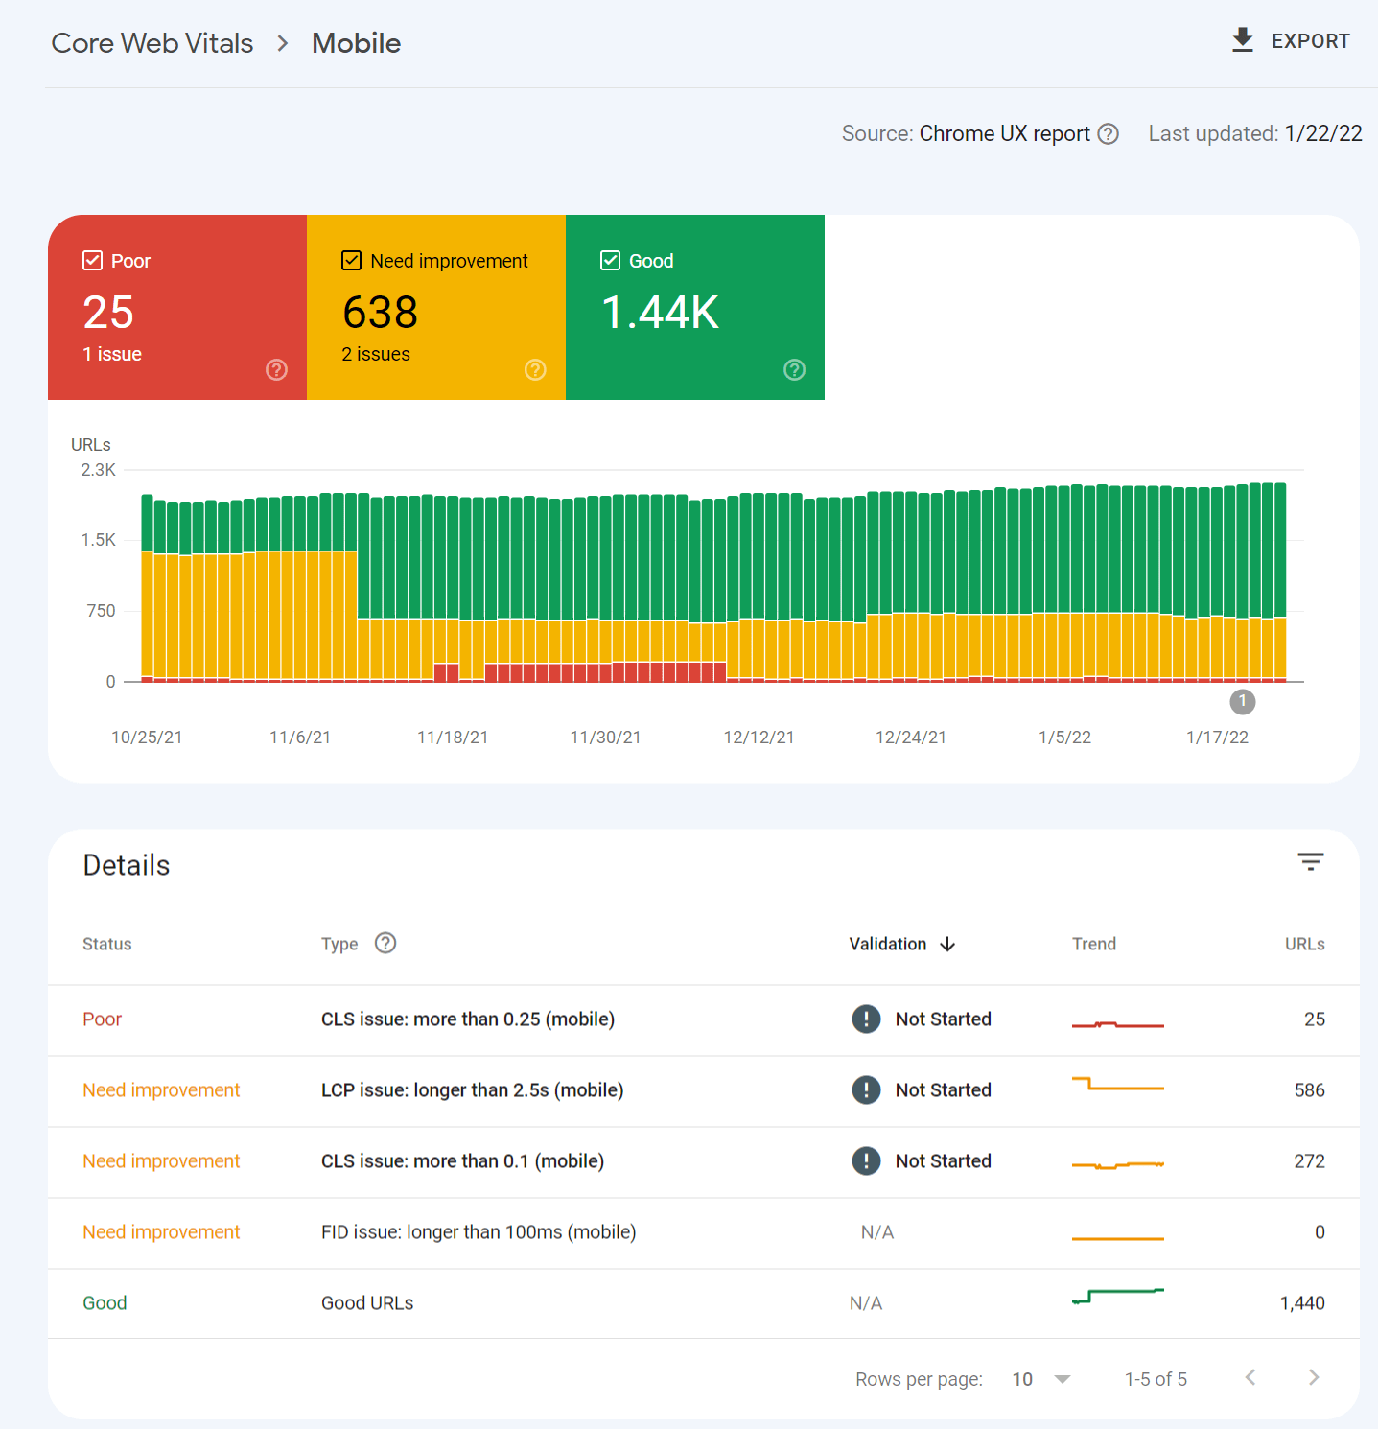Click the help icon next to Chrome UX report
Image resolution: width=1378 pixels, height=1429 pixels.
click(1109, 133)
